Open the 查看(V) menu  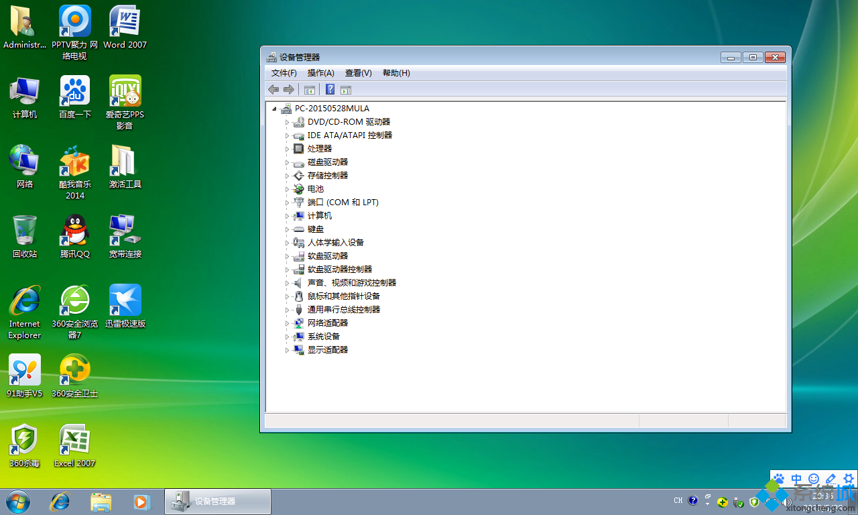click(x=357, y=72)
